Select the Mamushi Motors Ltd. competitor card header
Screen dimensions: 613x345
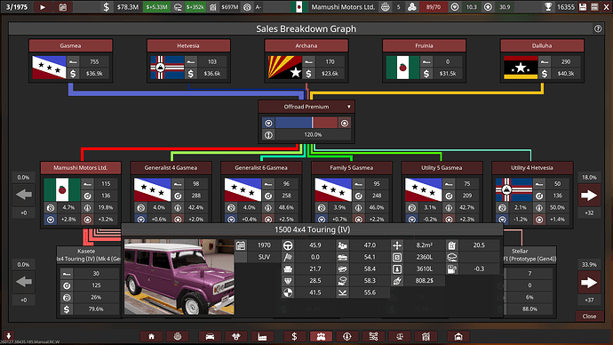(81, 167)
